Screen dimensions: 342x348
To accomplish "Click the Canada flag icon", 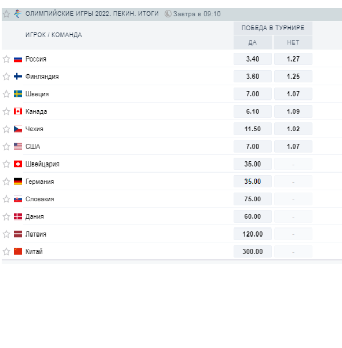I will [x=18, y=111].
